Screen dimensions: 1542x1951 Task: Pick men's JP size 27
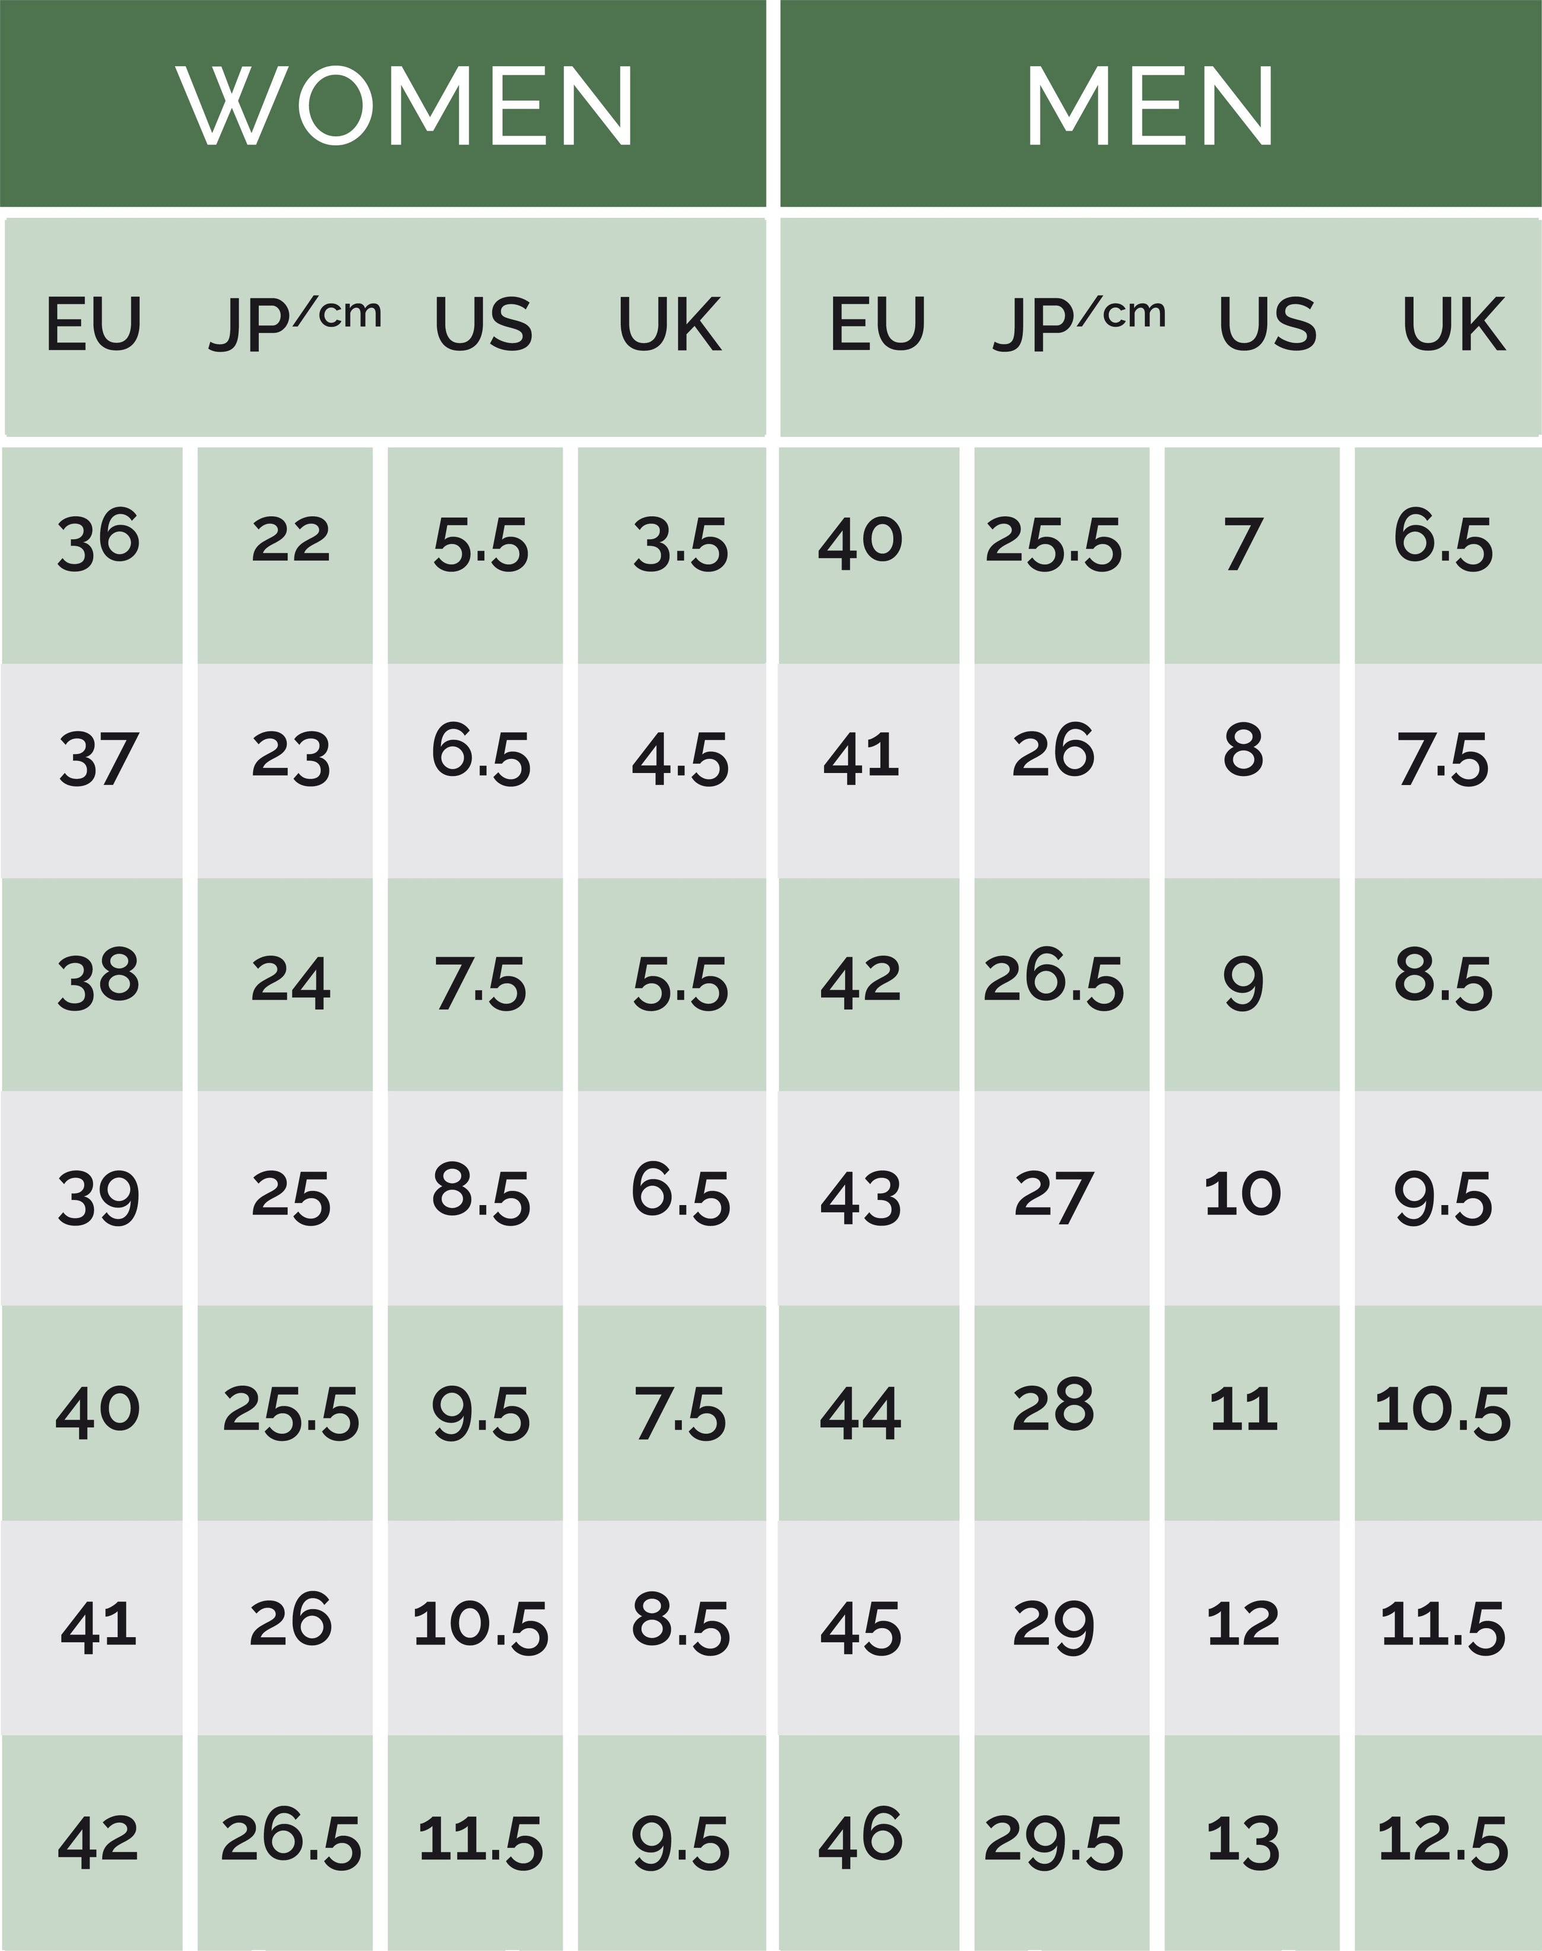(x=1053, y=1196)
